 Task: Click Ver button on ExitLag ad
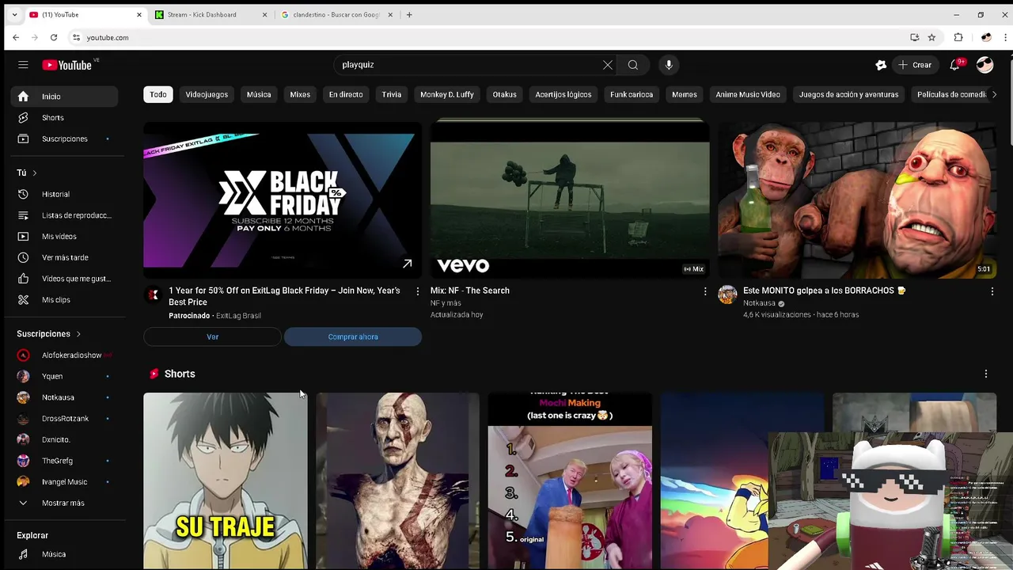click(212, 337)
